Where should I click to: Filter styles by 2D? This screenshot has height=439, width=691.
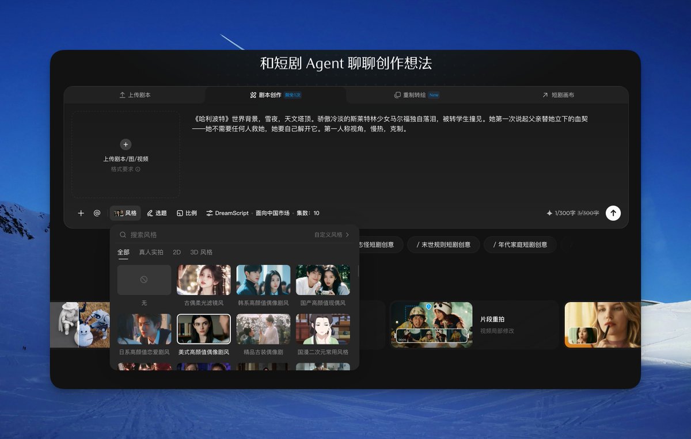point(177,252)
